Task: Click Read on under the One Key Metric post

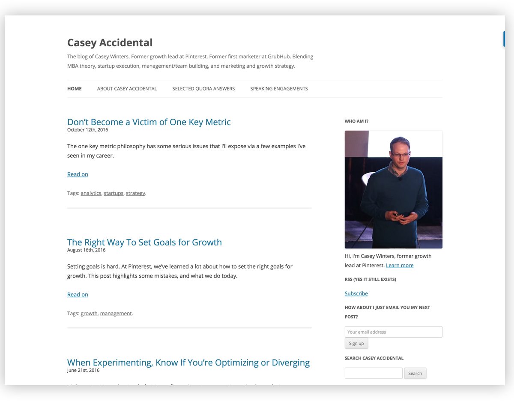Action: [x=78, y=174]
